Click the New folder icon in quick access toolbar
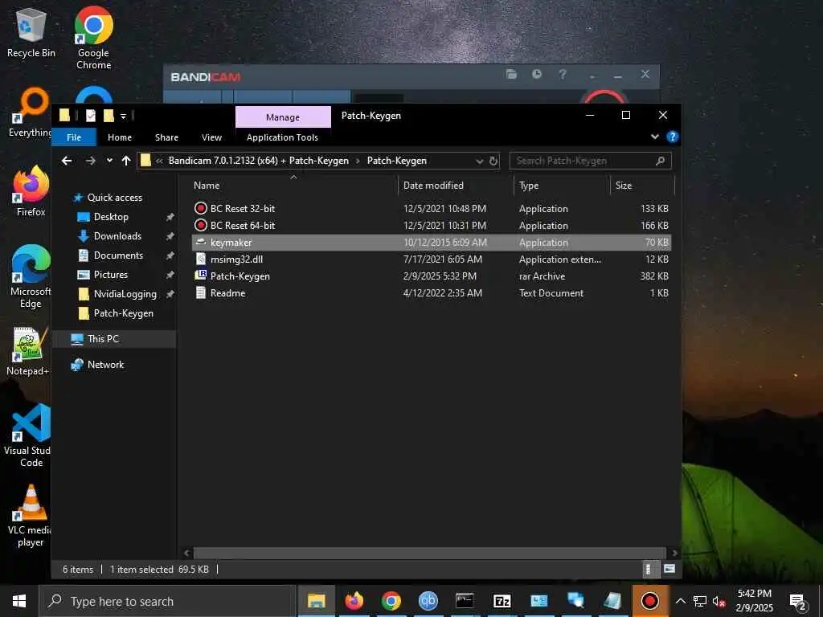Image resolution: width=823 pixels, height=617 pixels. click(109, 116)
